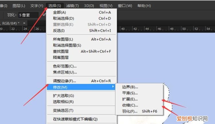Choose 取消选择(D) menu entry
This screenshot has width=215, height=124.
pos(82,18)
